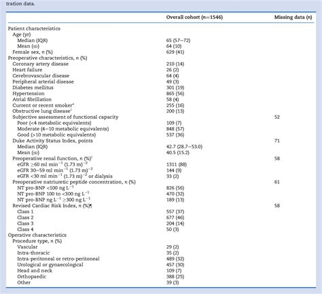Click the 'Age (yr)' row label
Image resolution: width=322 pixels, height=294 pixels.
[22, 35]
